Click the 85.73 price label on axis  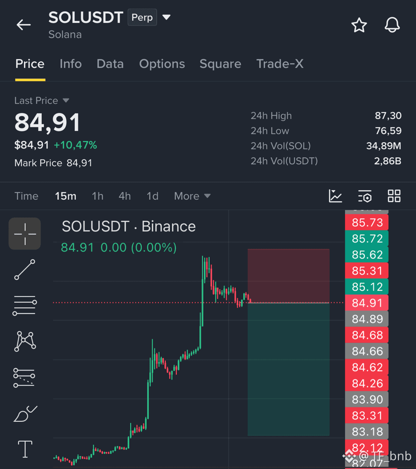point(367,222)
